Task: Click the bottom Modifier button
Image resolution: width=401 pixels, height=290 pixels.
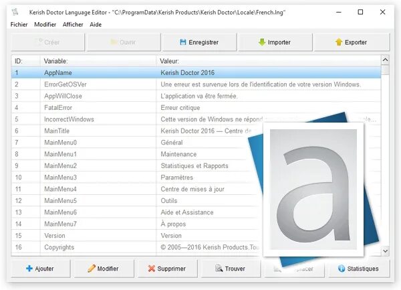Action: tap(104, 269)
